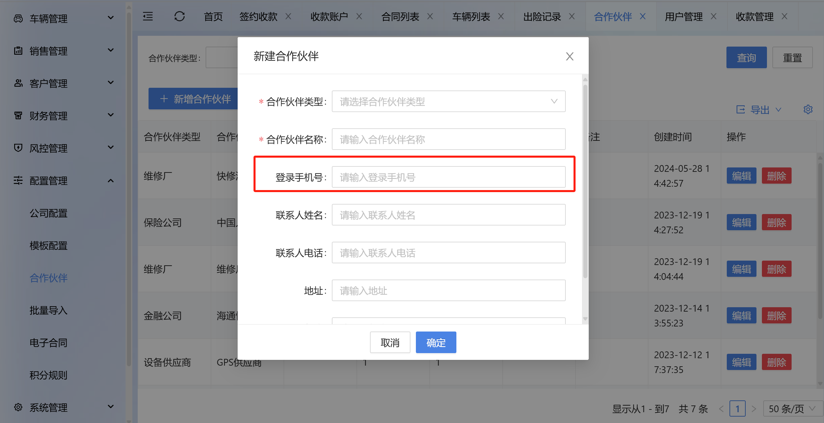The height and width of the screenshot is (423, 824).
Task: Close the 出险记录 tab
Action: pyautogui.click(x=572, y=16)
